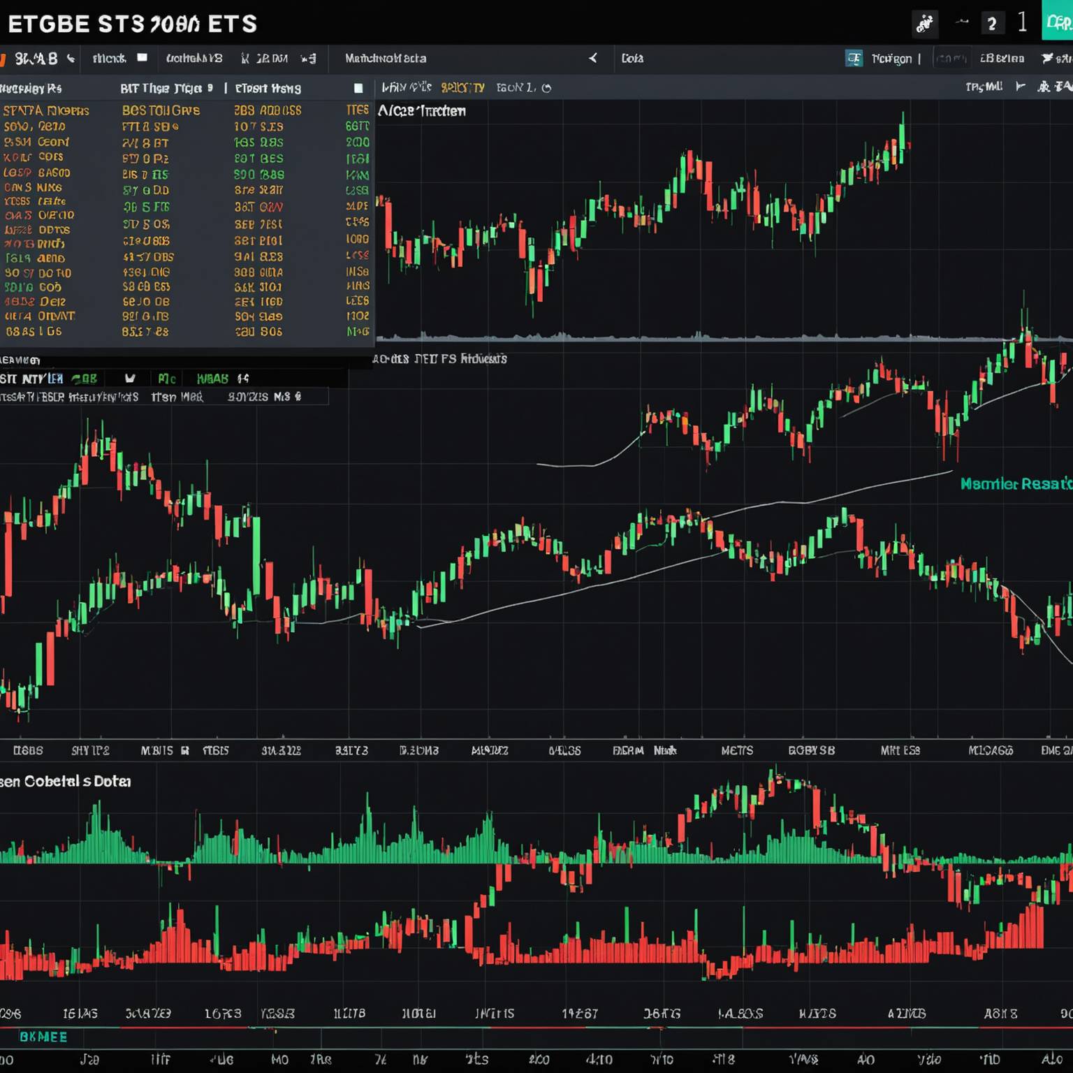Click the running figure icon in title bar
Viewport: 1073px width, 1073px height.
pos(925,24)
